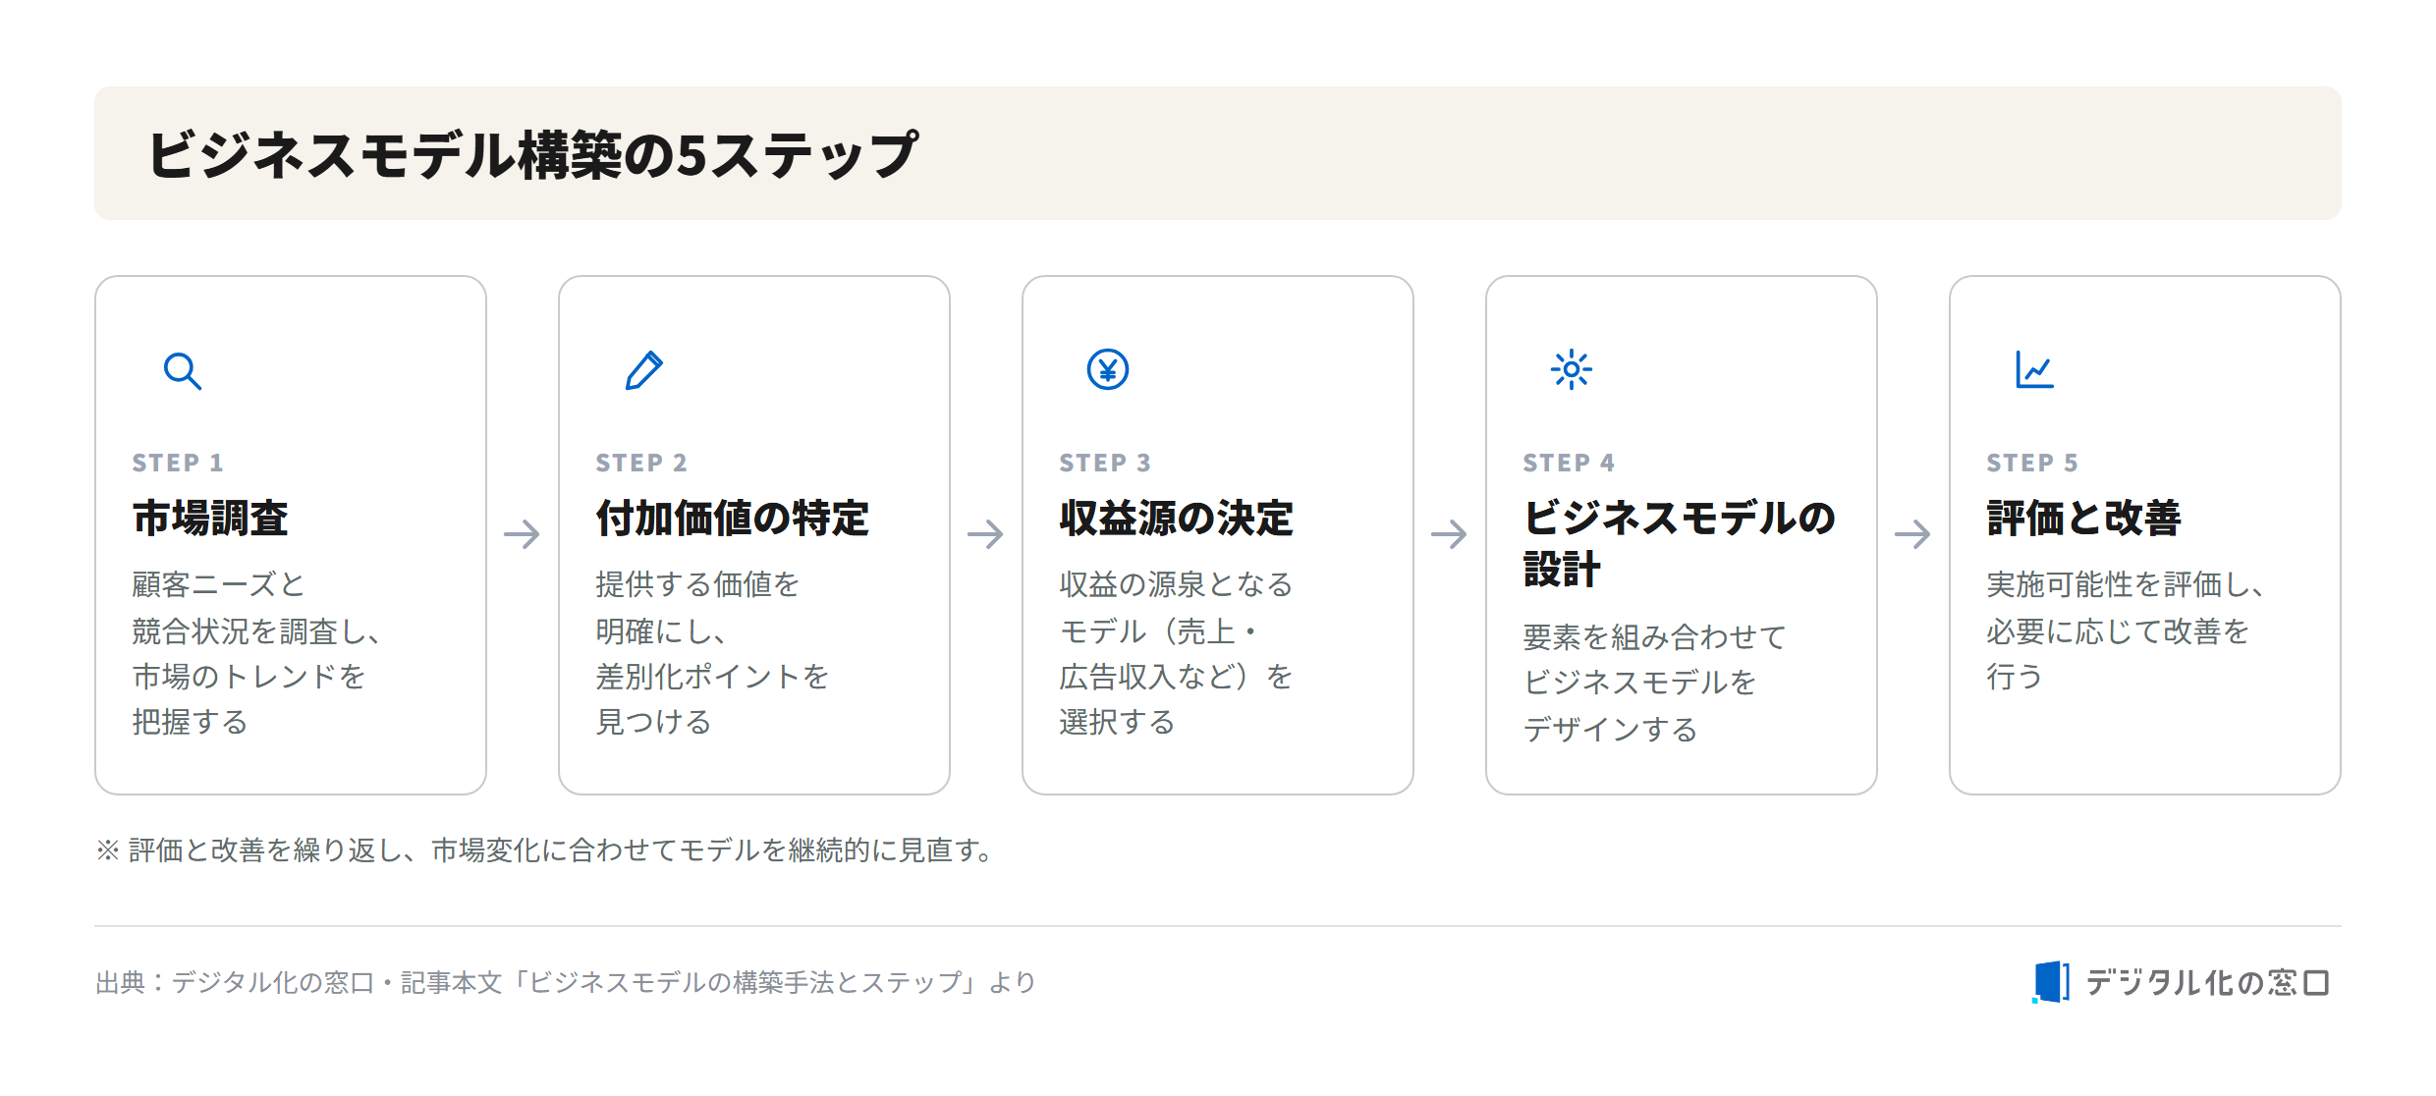The image size is (2436, 1096).
Task: Click the arrow between Step 2 and Step 3
Action: (x=985, y=534)
